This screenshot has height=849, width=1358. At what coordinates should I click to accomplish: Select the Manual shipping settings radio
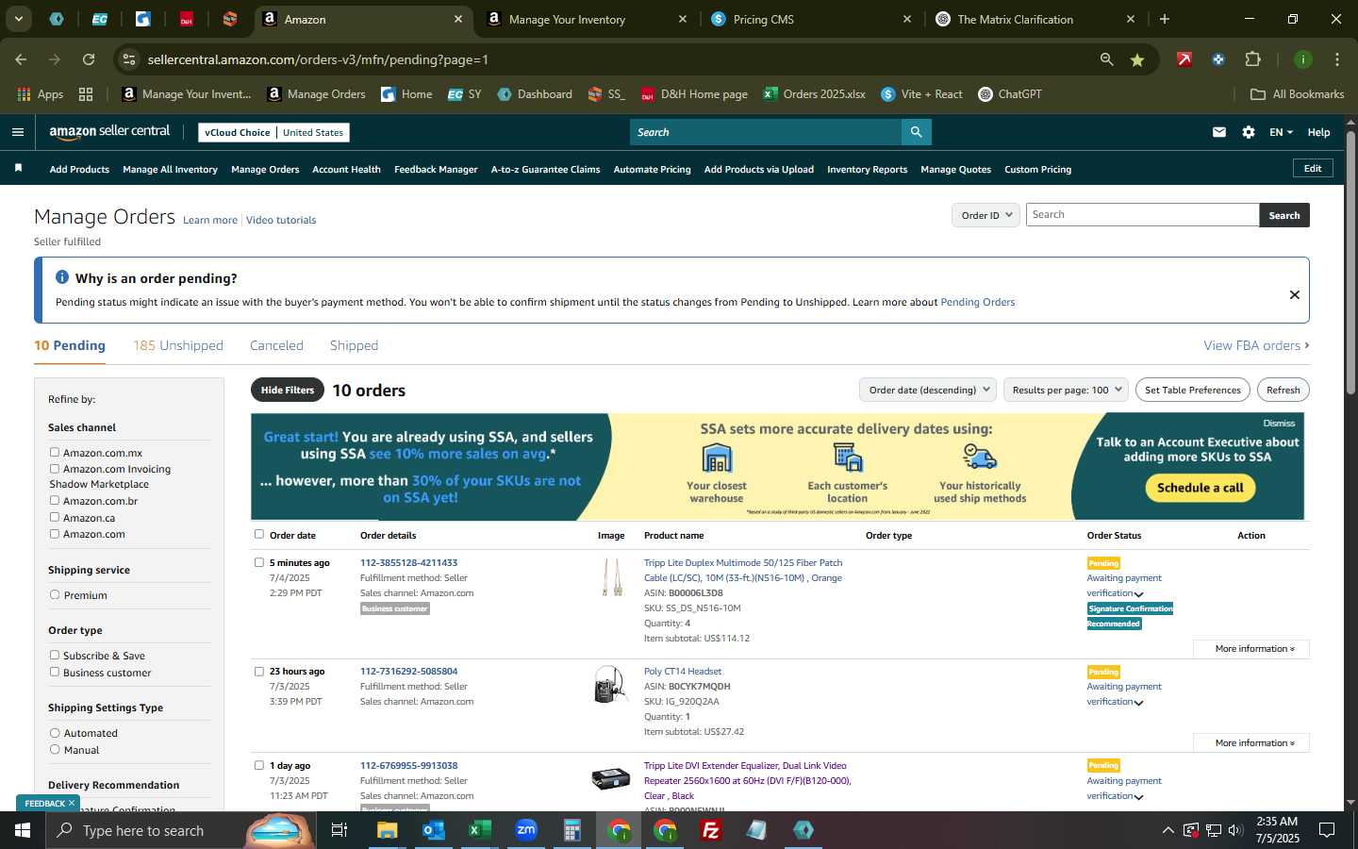pyautogui.click(x=55, y=749)
